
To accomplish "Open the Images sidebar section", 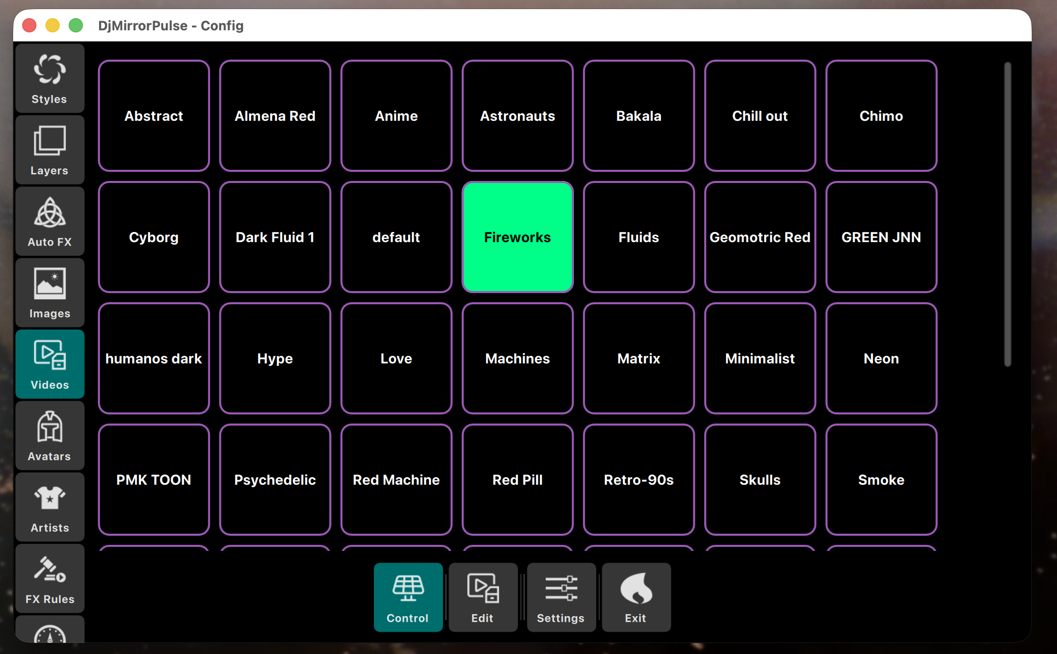I will (x=50, y=293).
